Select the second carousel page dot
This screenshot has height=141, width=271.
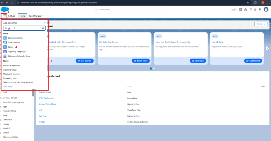coord(154,68)
